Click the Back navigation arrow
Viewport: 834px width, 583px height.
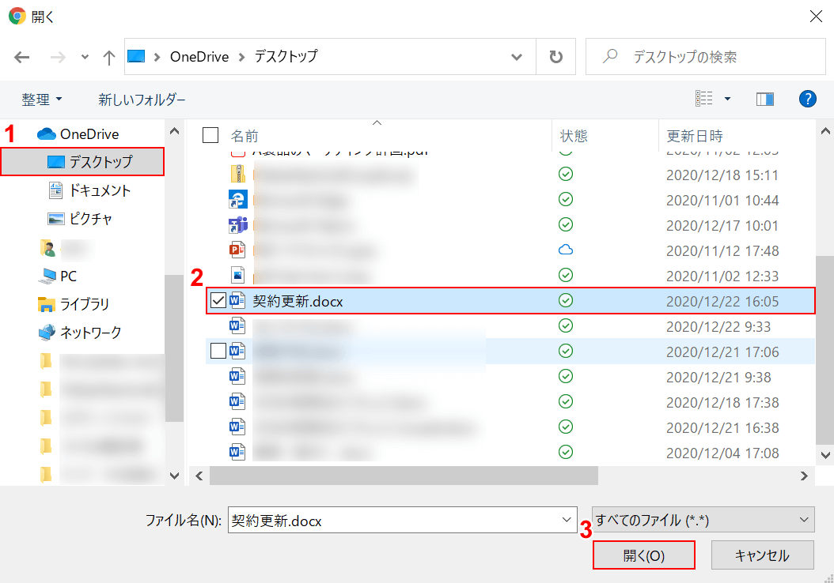pyautogui.click(x=22, y=57)
